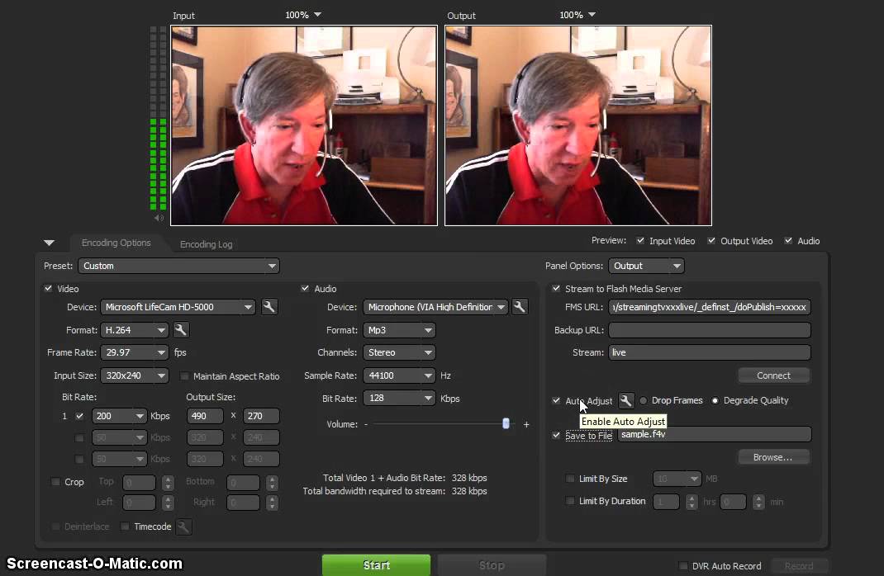
Task: Select Degrade Quality radio button
Action: click(x=715, y=400)
